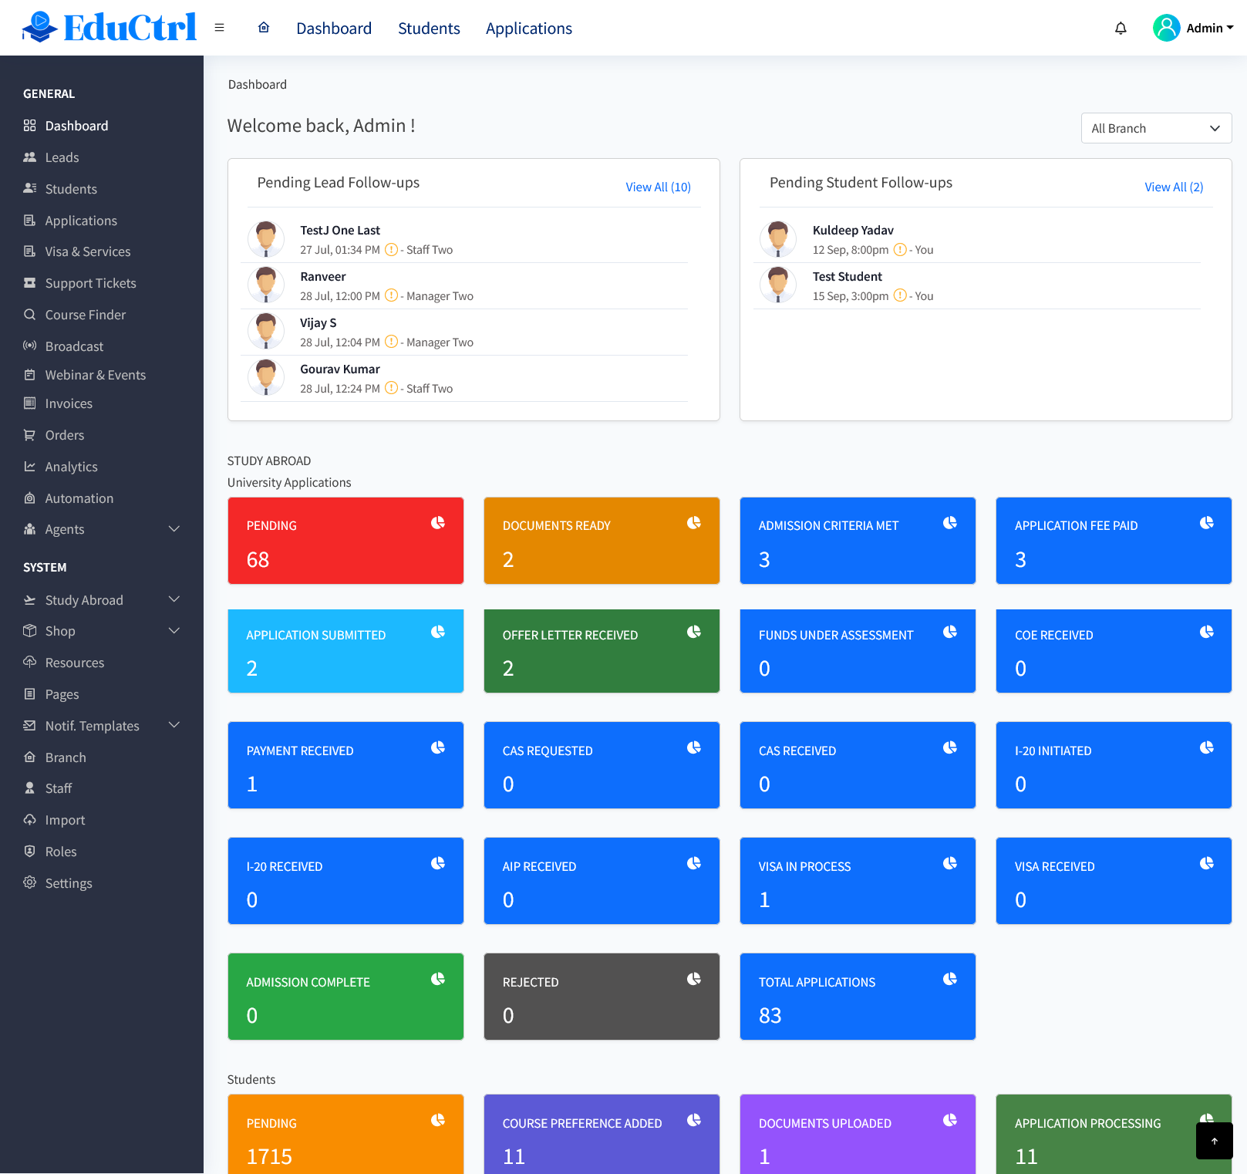
Task: Open the Students menu in the top bar
Action: click(429, 28)
